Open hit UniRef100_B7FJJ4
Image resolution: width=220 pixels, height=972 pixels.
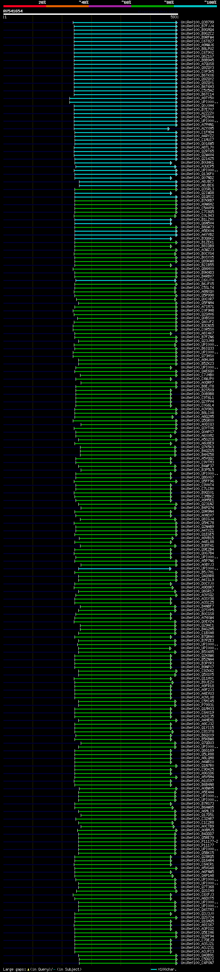pos(197,26)
